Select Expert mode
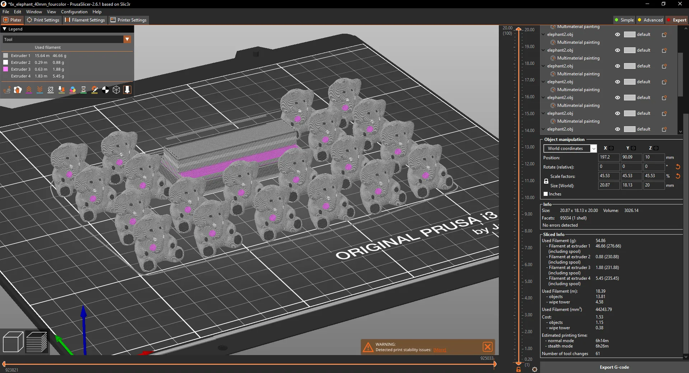689x373 pixels. click(676, 20)
